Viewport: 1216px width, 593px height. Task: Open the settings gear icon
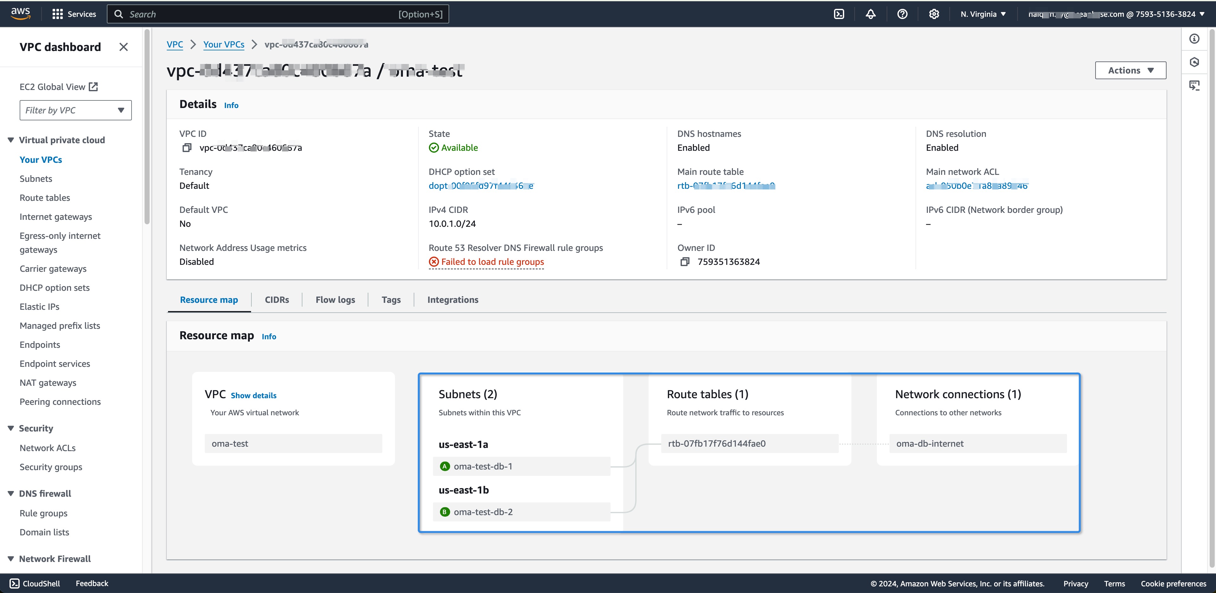point(934,14)
